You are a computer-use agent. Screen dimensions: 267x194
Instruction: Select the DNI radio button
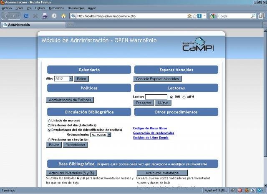pyautogui.click(x=171, y=97)
